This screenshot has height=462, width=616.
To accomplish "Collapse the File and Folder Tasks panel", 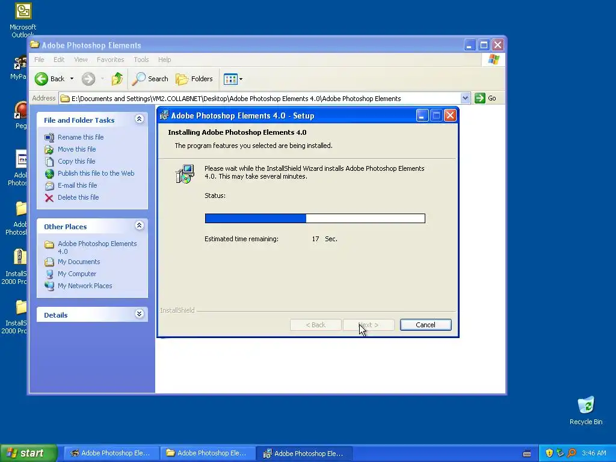I will [139, 119].
